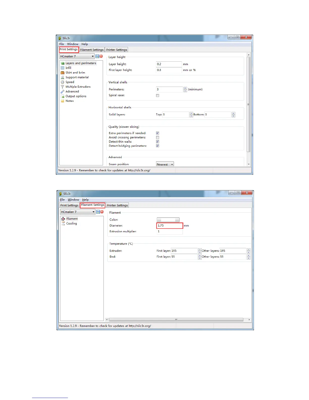Click the save preset disk icon in top Slic3r window

pyautogui.click(x=97, y=56)
